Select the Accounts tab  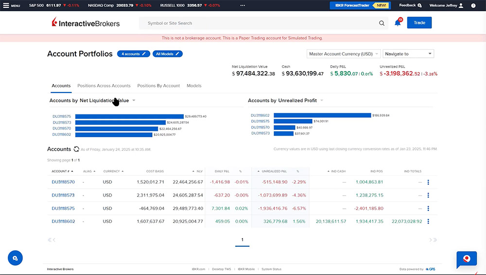point(61,86)
